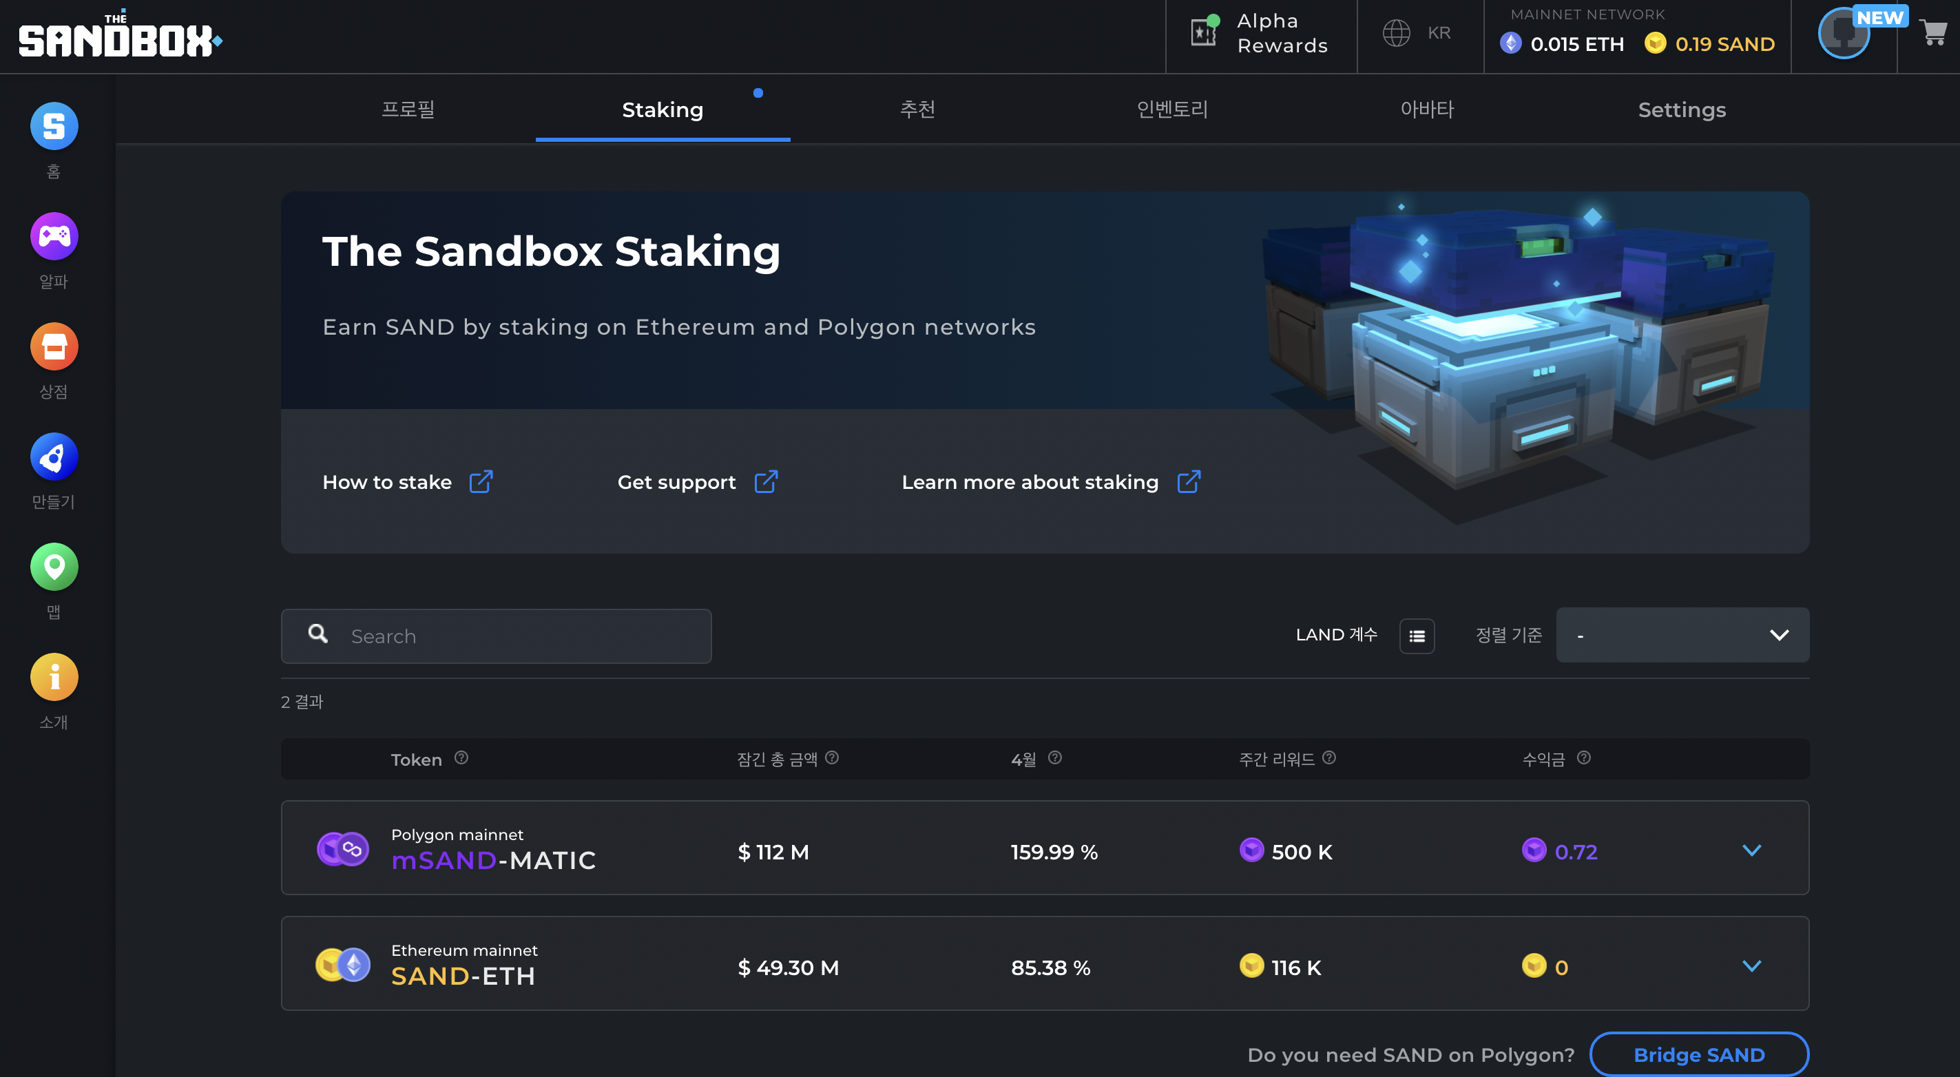Open 인벤토리 tab
This screenshot has height=1077, width=1960.
click(1173, 109)
